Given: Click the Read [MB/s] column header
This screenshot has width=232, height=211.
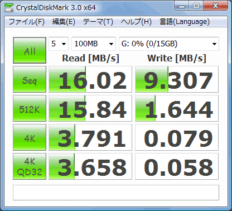Looking at the screenshot, I should 90,59.
